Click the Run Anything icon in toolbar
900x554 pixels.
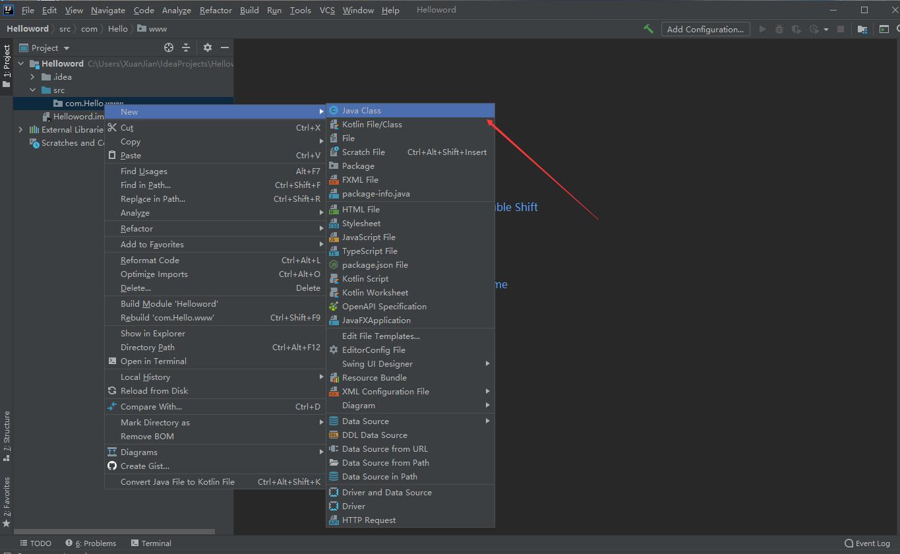(x=884, y=29)
